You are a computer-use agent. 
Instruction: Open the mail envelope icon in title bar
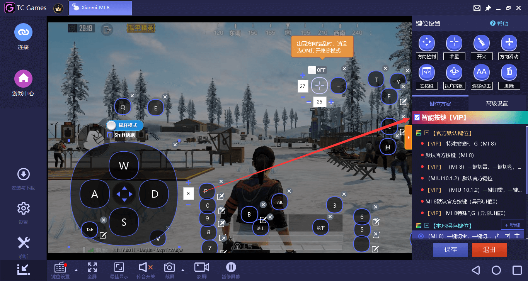[477, 8]
